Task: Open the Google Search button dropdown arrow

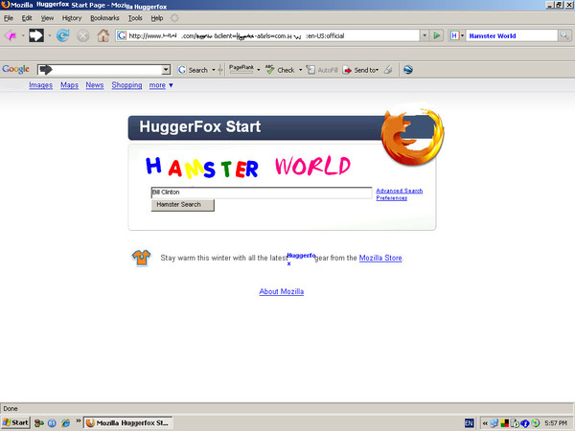Action: coord(214,70)
